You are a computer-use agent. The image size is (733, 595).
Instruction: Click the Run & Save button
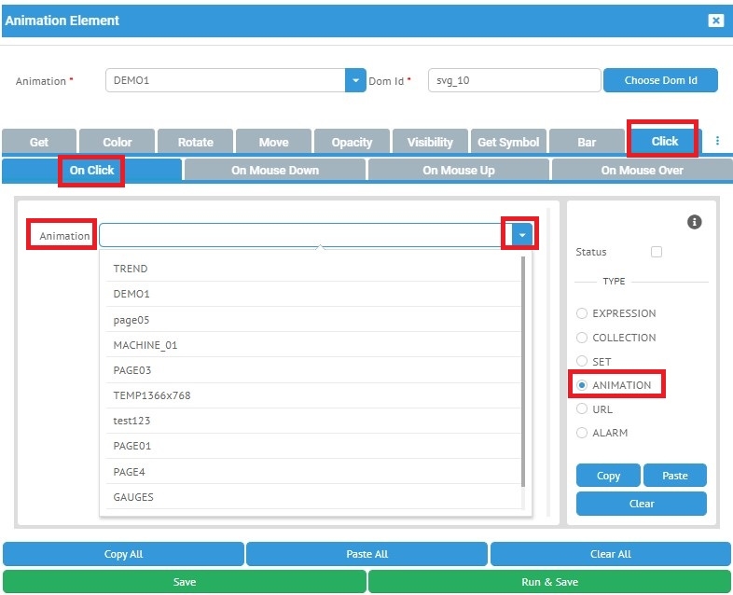tap(549, 582)
